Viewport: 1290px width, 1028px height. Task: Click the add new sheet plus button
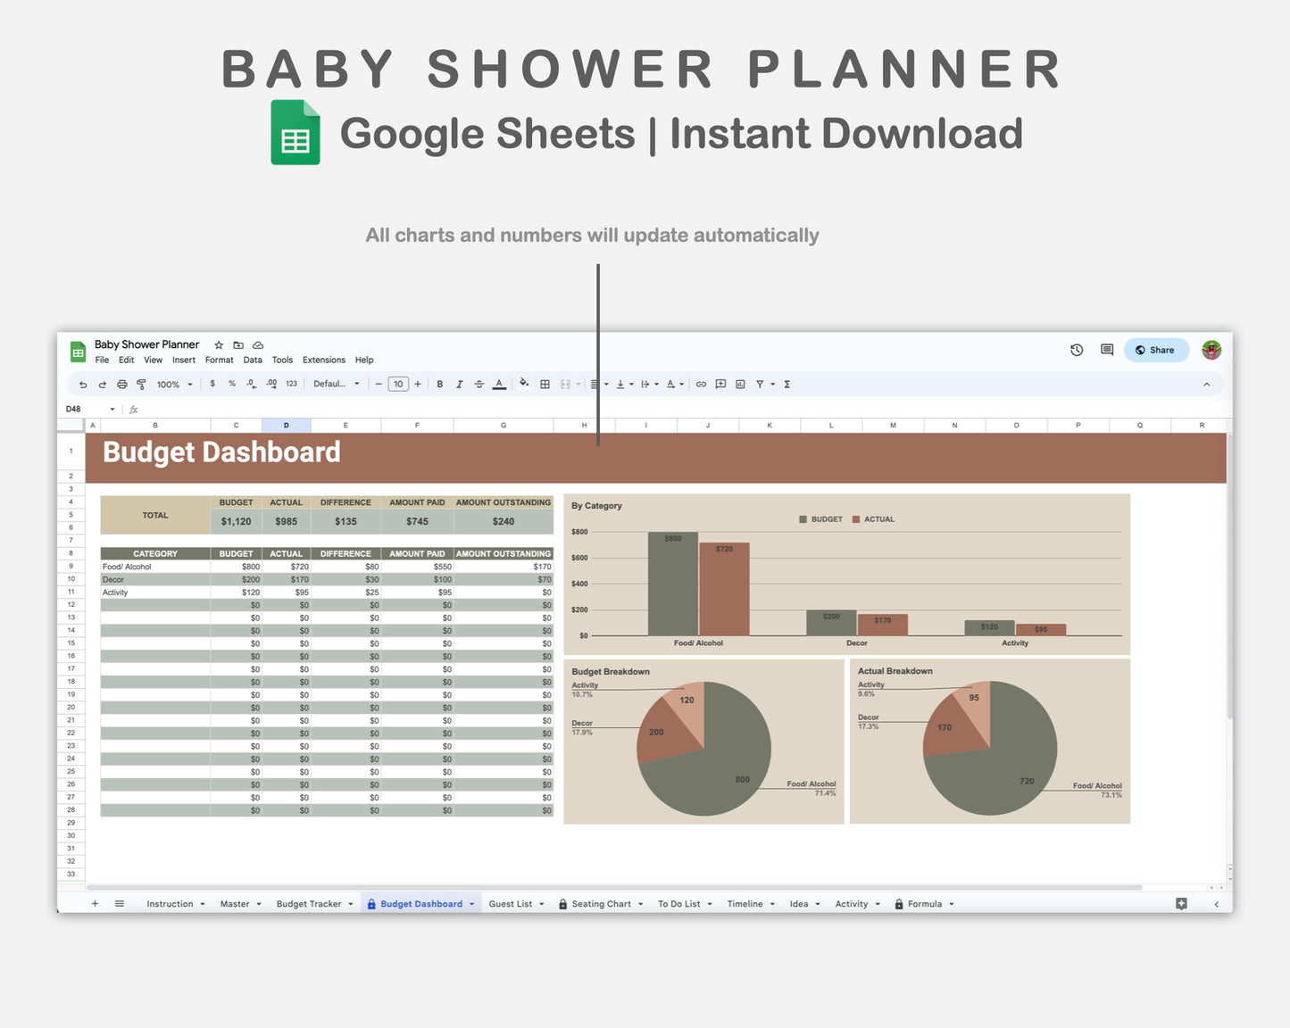tap(95, 903)
